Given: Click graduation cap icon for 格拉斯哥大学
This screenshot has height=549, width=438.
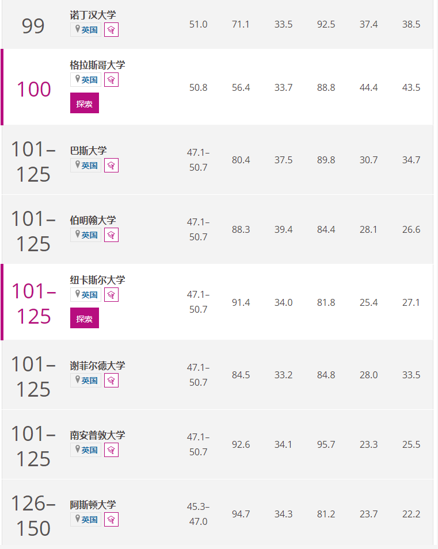Looking at the screenshot, I should point(111,80).
